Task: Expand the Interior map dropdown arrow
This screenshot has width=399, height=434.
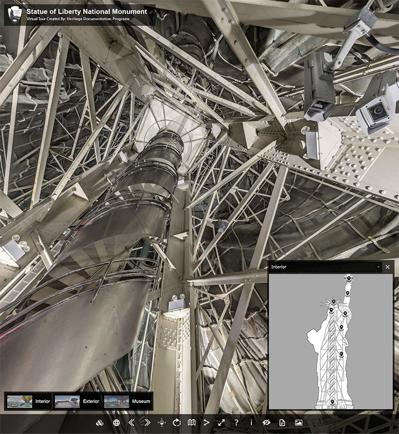Action: coord(379,267)
